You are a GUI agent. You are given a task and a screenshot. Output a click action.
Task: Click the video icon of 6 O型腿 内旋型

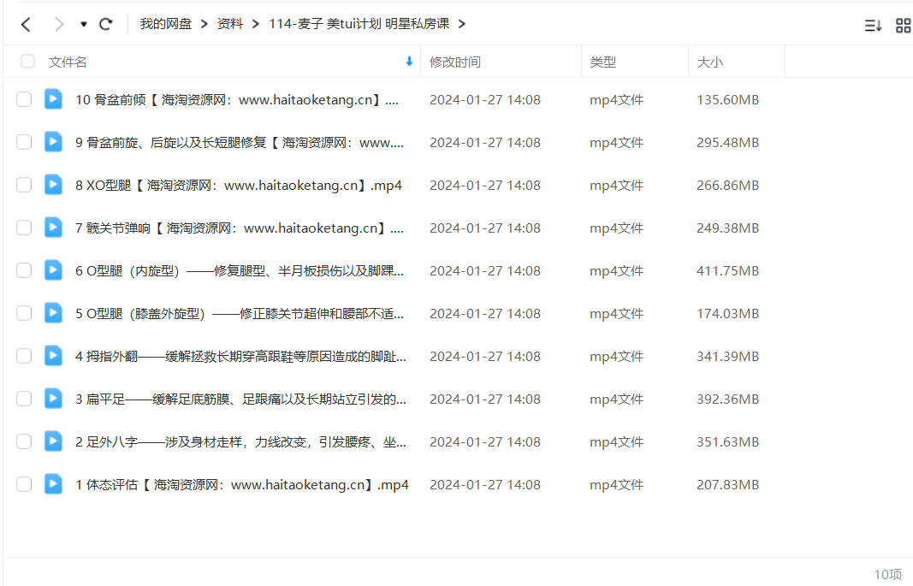pyautogui.click(x=53, y=270)
